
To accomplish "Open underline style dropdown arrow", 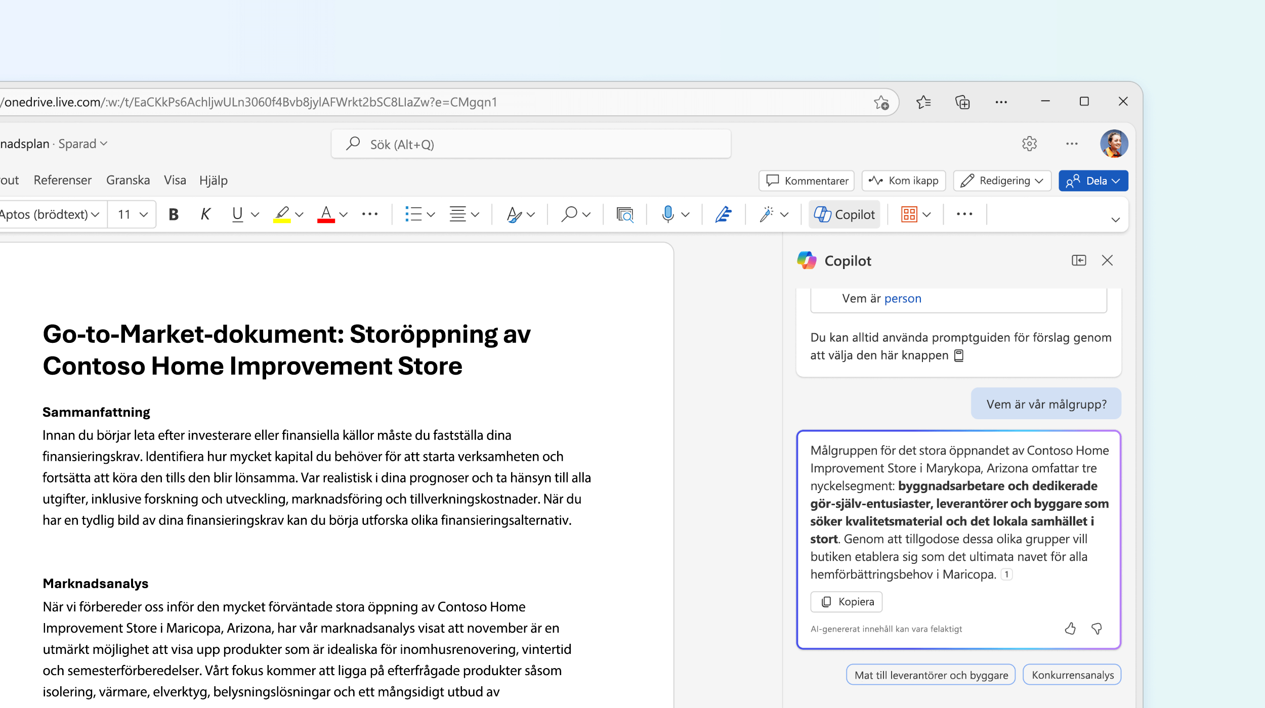I will pos(255,214).
